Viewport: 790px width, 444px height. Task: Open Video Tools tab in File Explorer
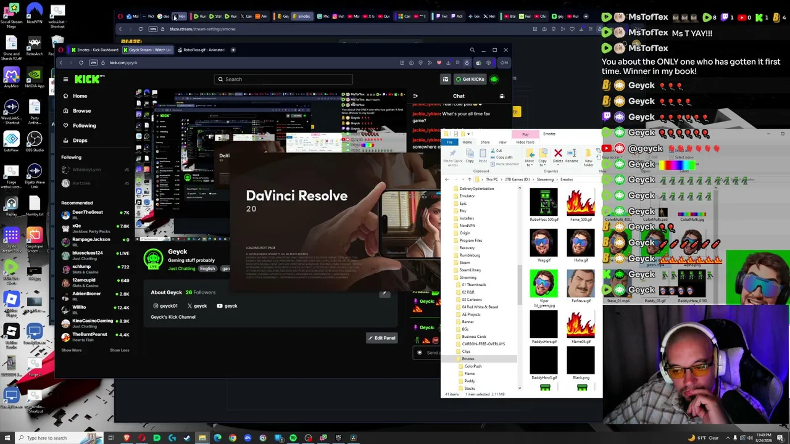(525, 142)
